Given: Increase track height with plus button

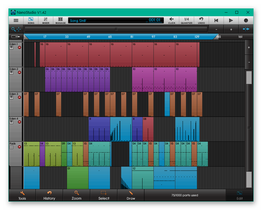Looking at the screenshot, I should coord(249,47).
